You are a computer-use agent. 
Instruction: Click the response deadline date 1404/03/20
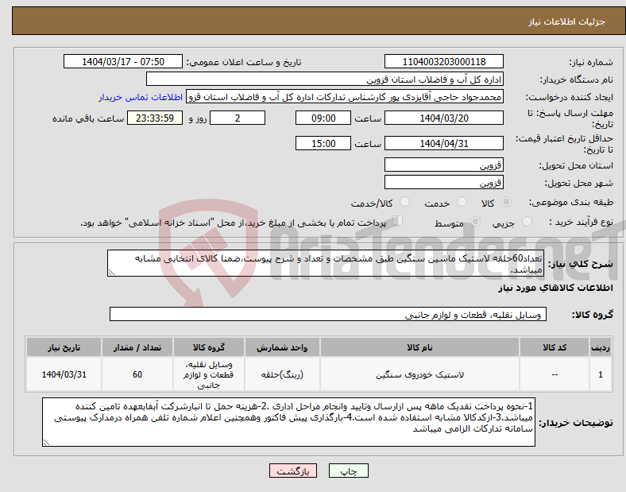(443, 118)
